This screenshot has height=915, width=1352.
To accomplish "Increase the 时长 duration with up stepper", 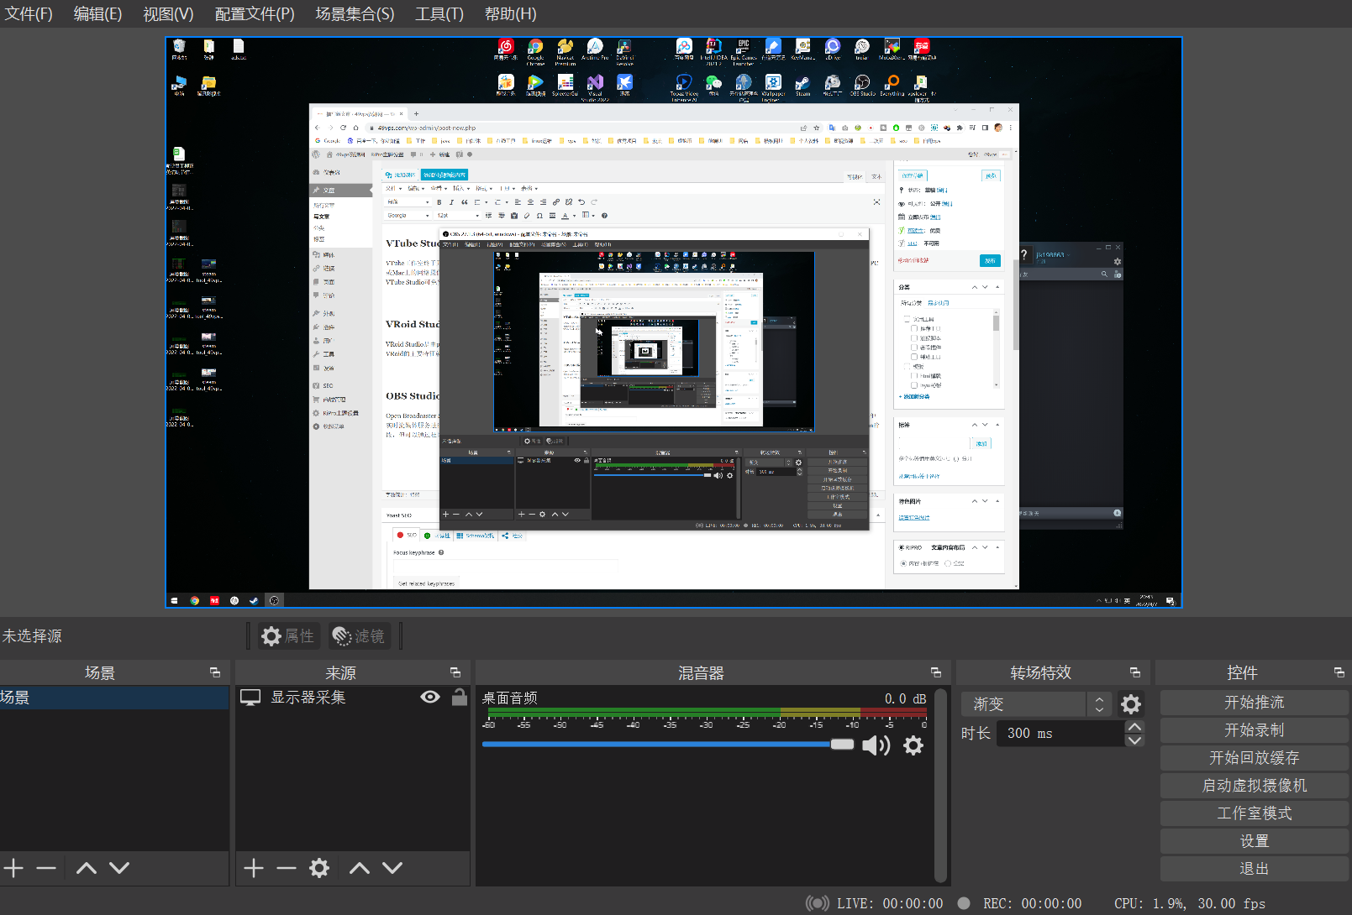I will pyautogui.click(x=1134, y=727).
